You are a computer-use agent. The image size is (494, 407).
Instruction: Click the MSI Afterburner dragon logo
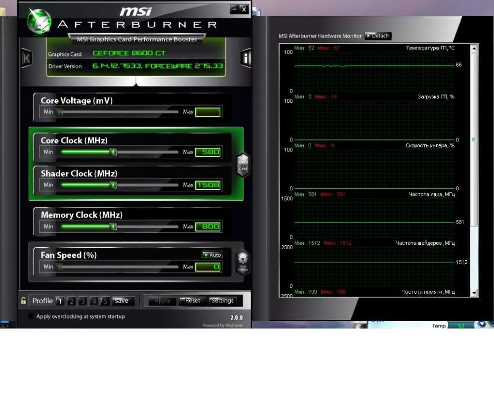[x=39, y=21]
